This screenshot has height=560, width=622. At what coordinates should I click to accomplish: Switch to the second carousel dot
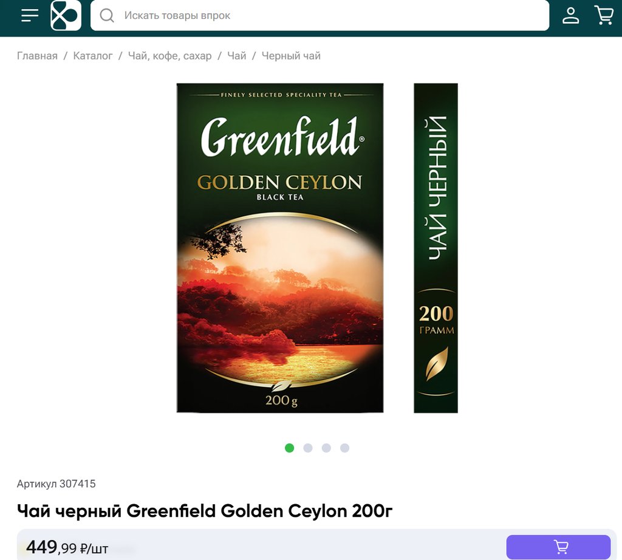coord(308,448)
